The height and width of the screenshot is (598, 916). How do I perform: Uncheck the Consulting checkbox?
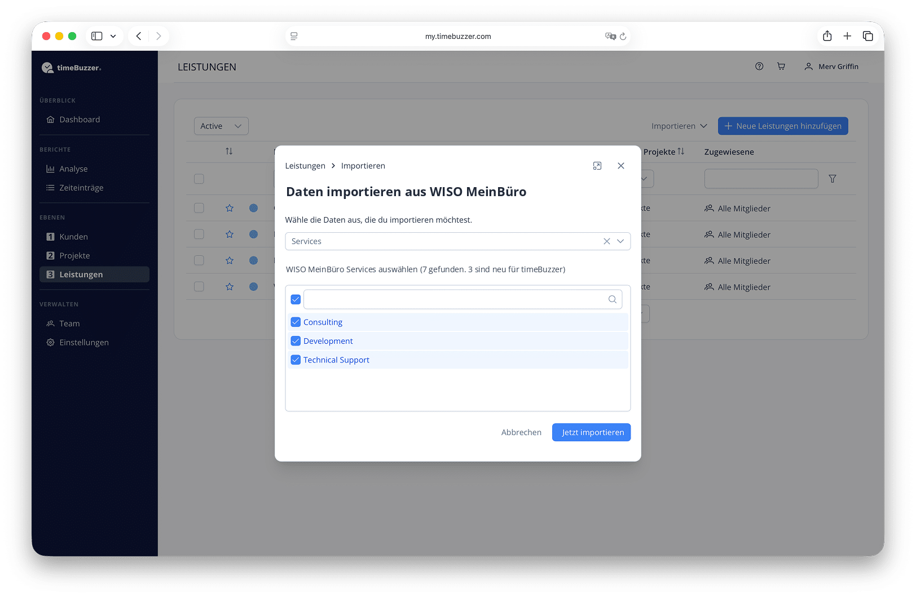296,322
